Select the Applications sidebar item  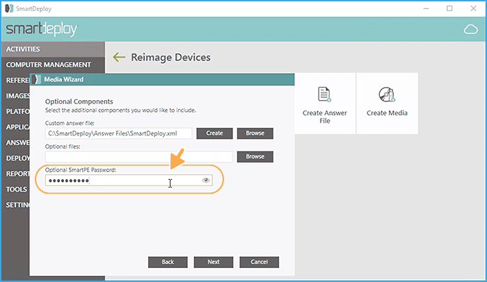pos(17,127)
